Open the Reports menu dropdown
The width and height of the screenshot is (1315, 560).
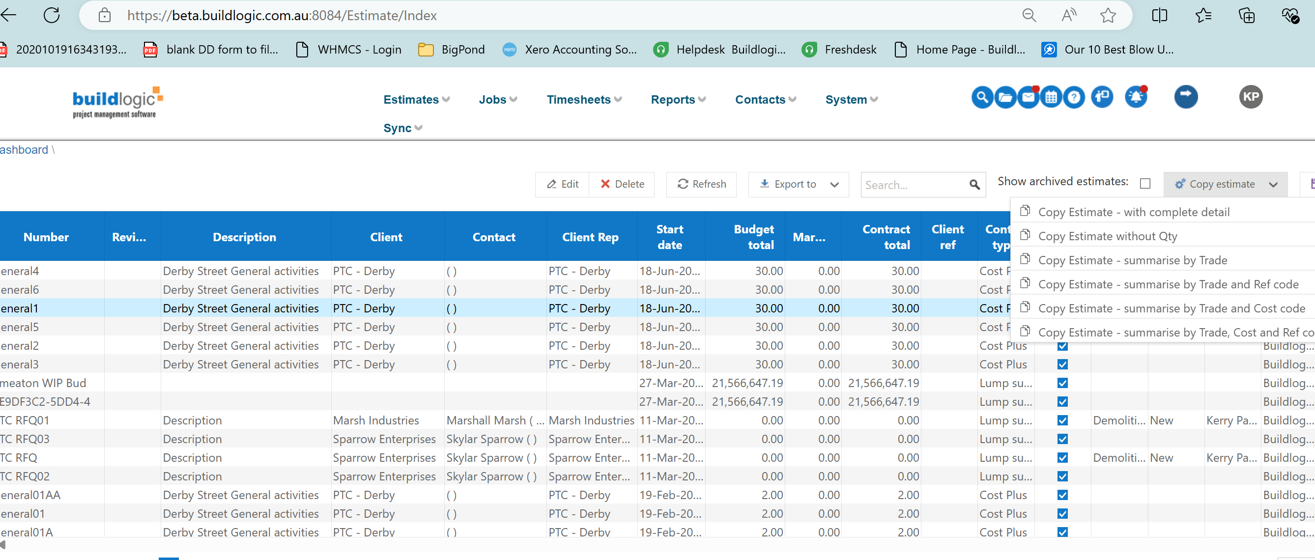[x=678, y=100]
